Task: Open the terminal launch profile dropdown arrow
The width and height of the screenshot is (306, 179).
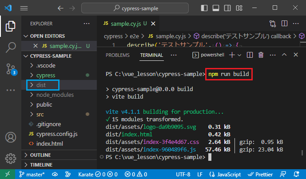Action: tap(239, 55)
